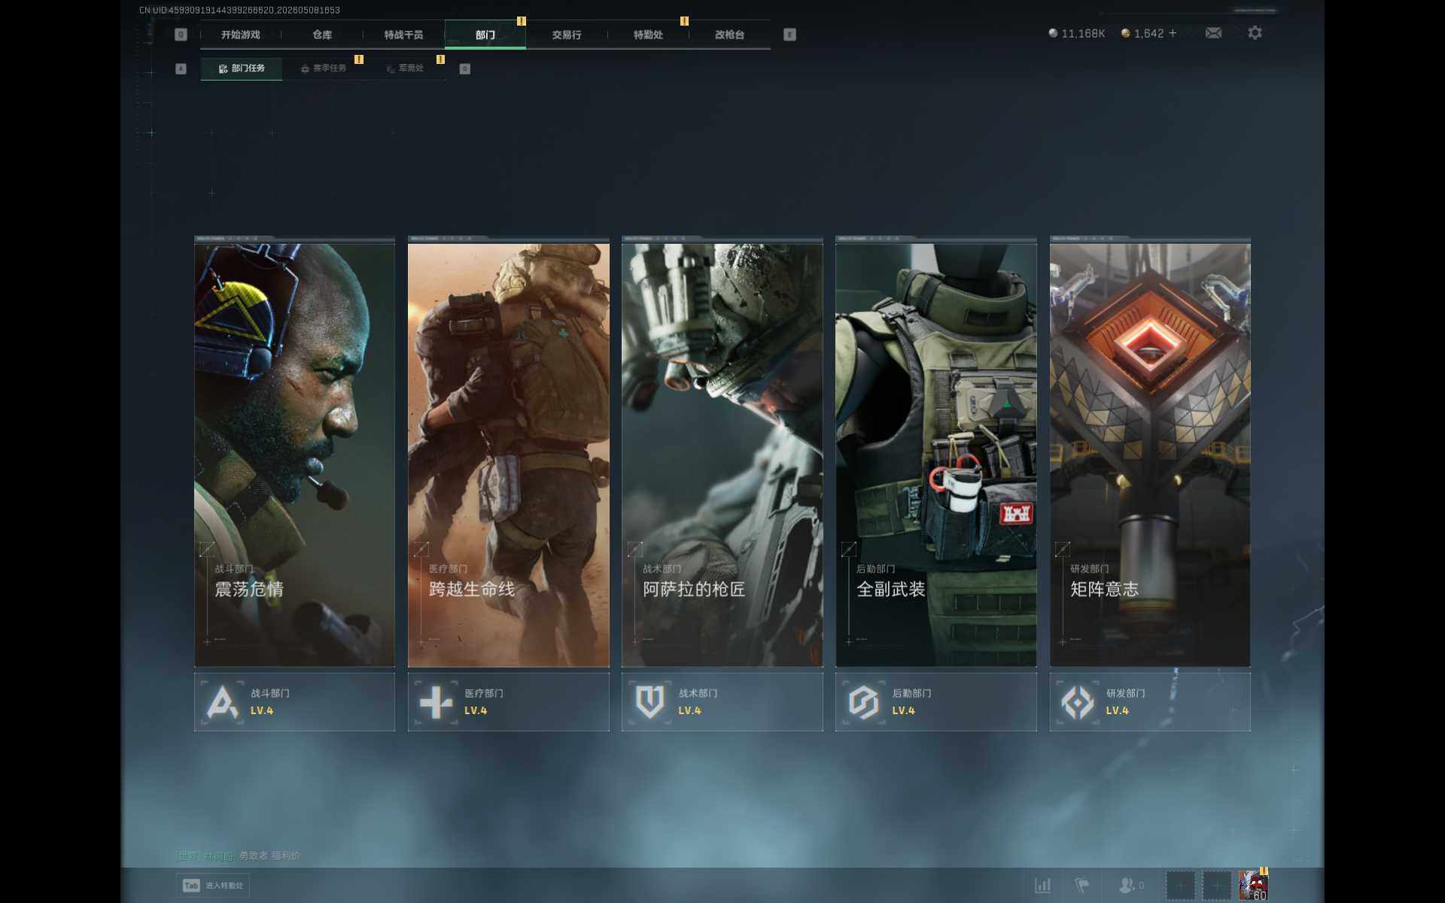This screenshot has height=903, width=1445.
Task: Click the plus icon to add currency
Action: coord(1173,33)
